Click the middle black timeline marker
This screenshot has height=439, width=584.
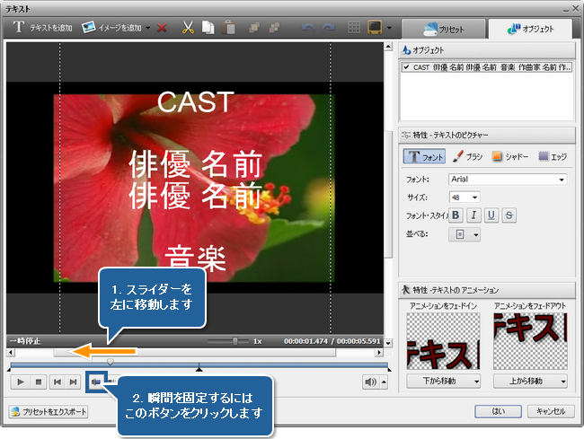tap(199, 369)
